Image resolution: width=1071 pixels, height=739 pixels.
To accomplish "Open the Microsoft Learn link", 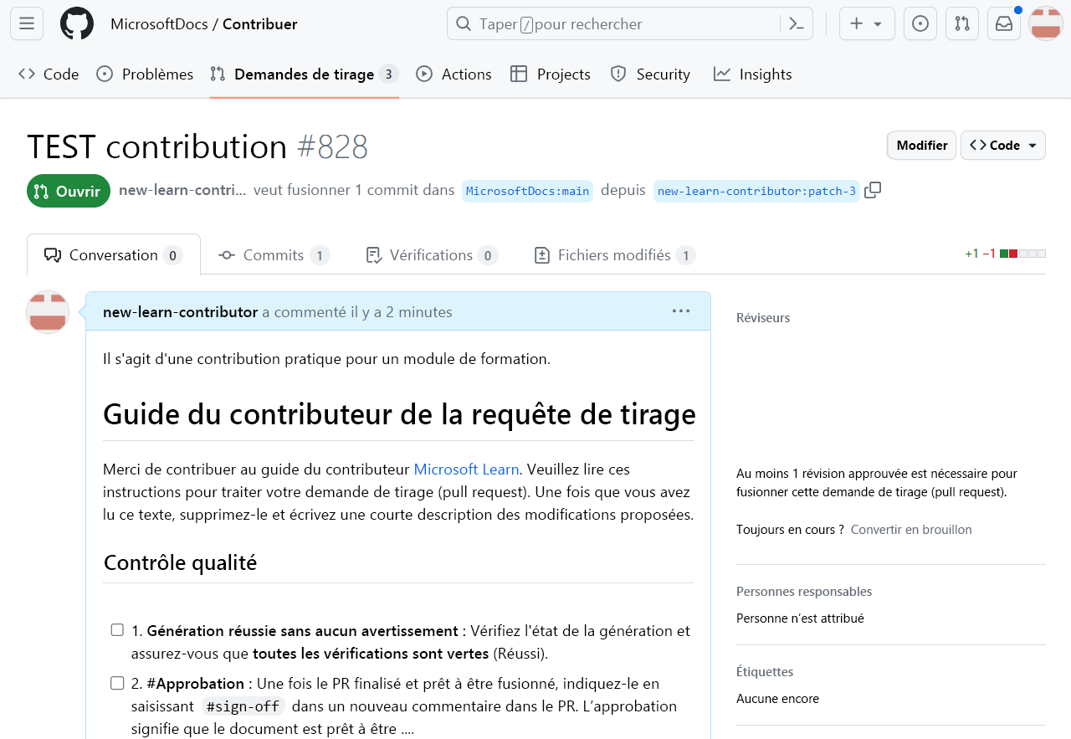I will pos(466,469).
